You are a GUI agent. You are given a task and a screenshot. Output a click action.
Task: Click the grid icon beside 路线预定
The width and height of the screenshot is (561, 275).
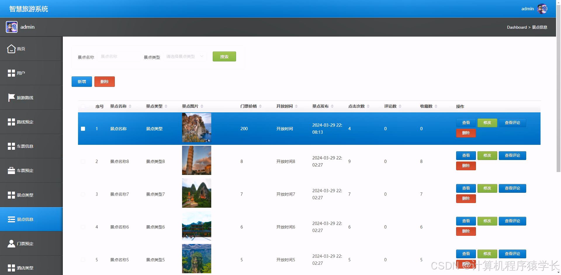pyautogui.click(x=11, y=122)
